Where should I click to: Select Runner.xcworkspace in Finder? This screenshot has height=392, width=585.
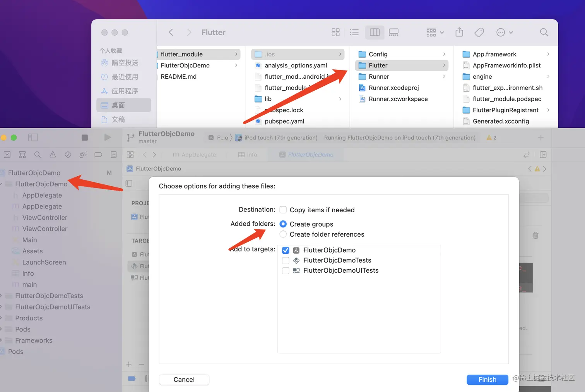(394, 99)
